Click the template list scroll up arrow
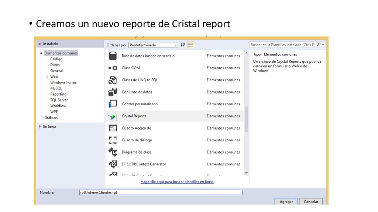The width and height of the screenshot is (378, 212). (246, 53)
